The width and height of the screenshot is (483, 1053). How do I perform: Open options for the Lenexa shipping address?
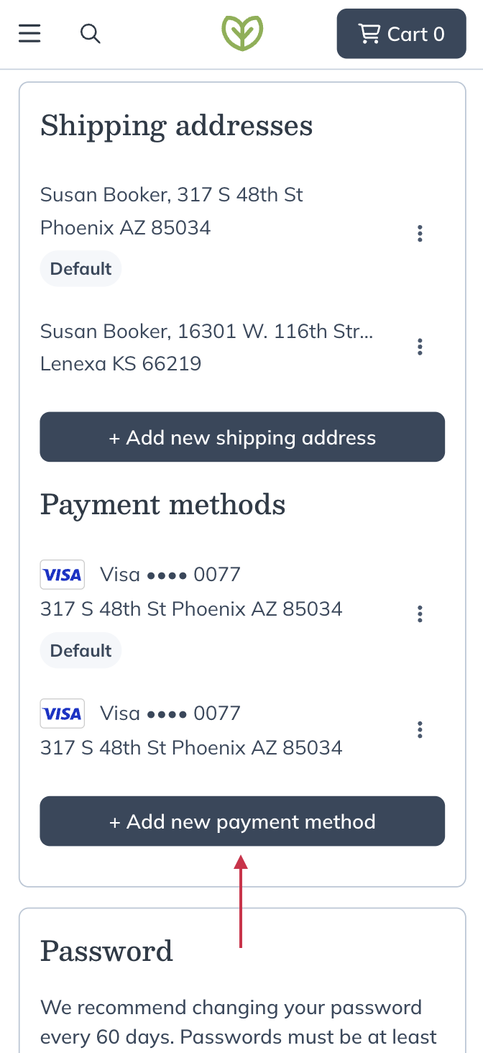pos(420,347)
